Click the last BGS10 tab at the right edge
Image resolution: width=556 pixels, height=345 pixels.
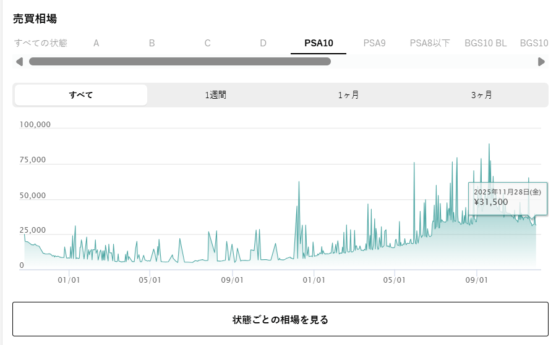pos(534,43)
